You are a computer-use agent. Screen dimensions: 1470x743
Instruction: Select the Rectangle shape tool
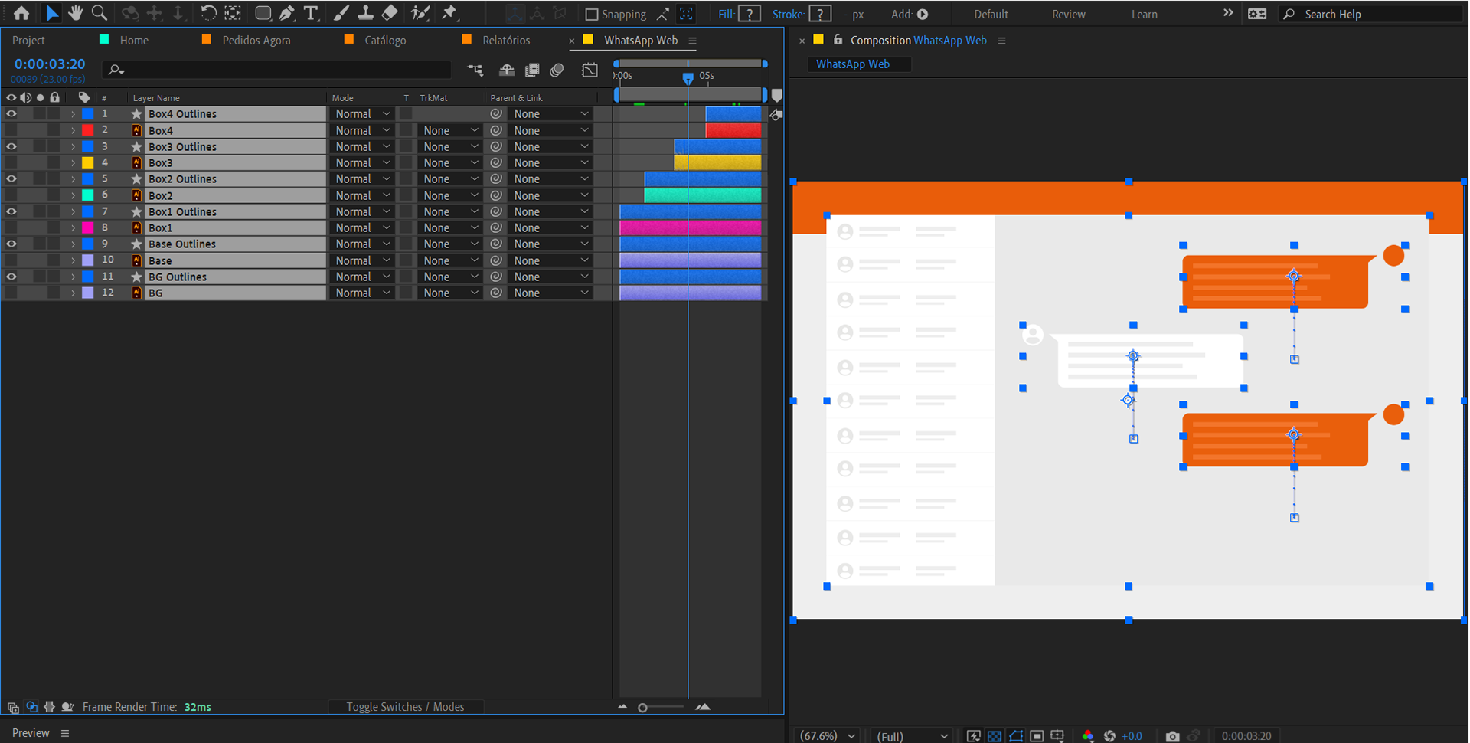point(263,13)
